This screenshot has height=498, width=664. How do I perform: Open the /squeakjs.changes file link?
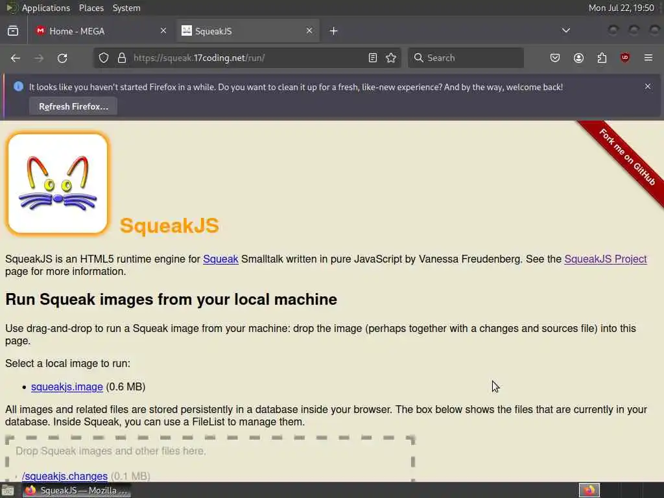tap(65, 477)
